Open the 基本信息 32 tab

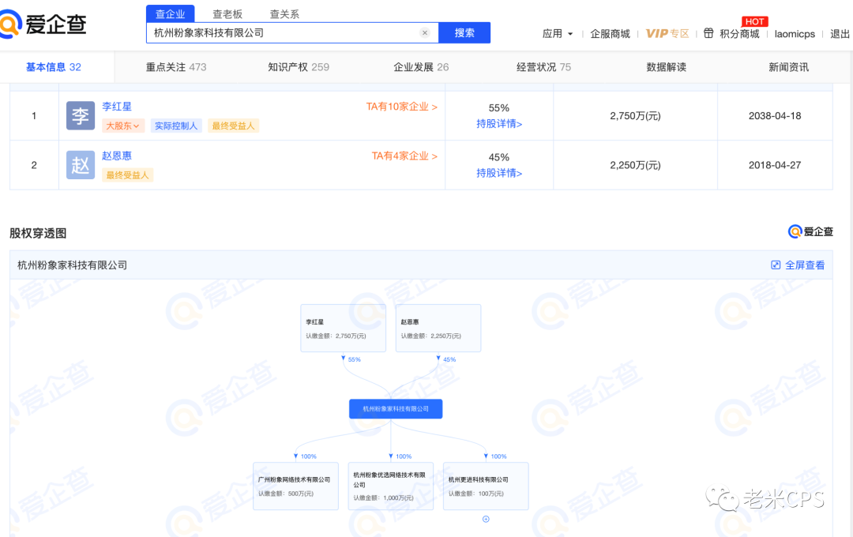coord(54,67)
